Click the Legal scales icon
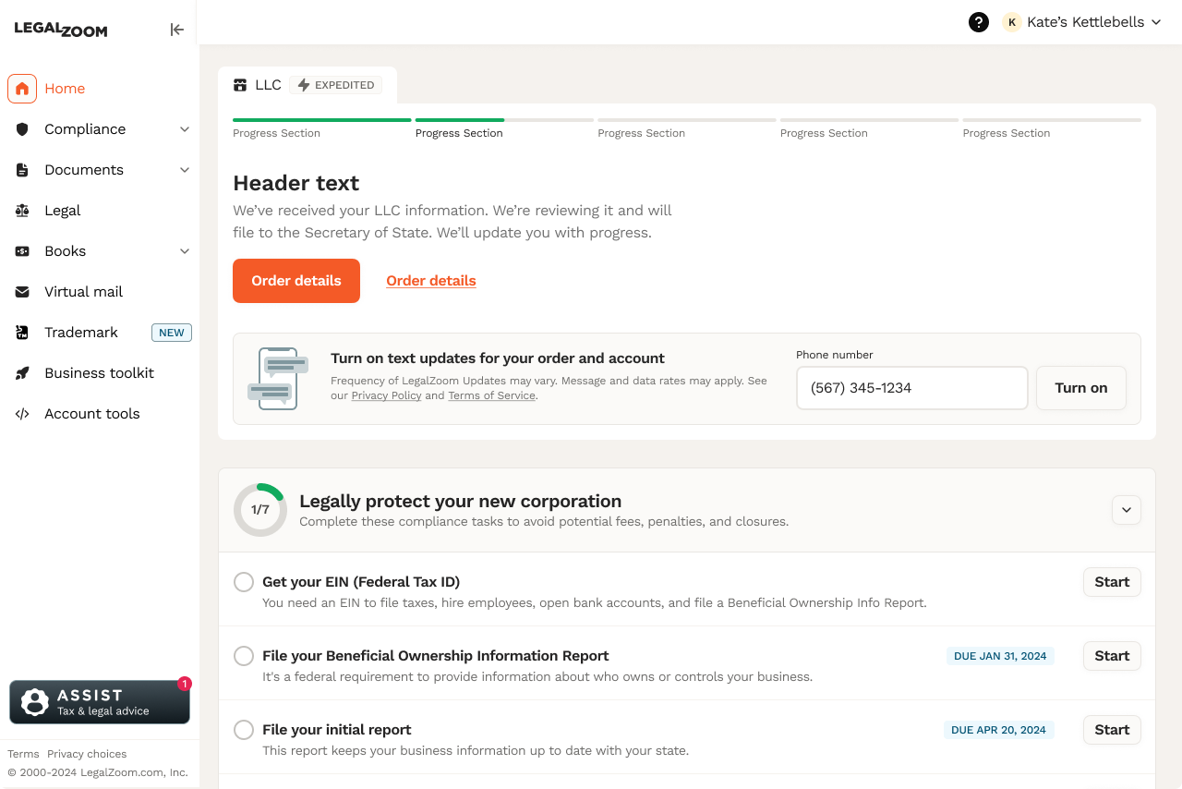The image size is (1182, 789). (22, 211)
